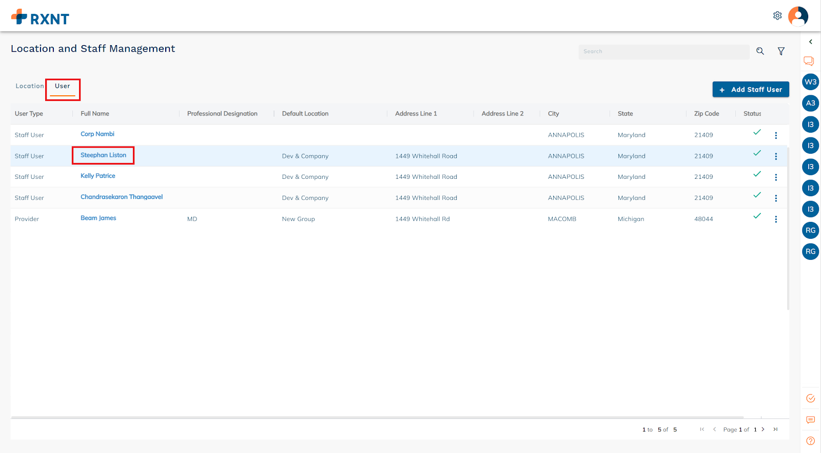Open the Kelly Patrice user link
Image resolution: width=821 pixels, height=453 pixels.
[x=98, y=176]
